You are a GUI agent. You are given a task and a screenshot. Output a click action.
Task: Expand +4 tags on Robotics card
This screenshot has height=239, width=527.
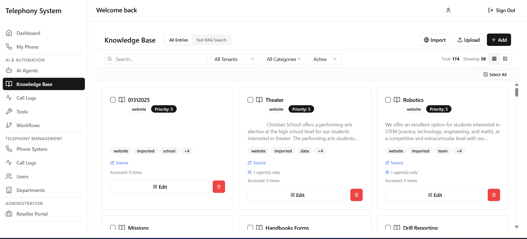click(x=459, y=151)
